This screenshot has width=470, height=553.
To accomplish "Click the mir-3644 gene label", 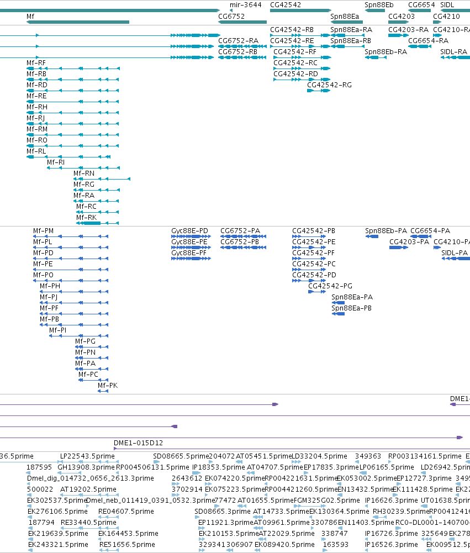I will tap(246, 5).
